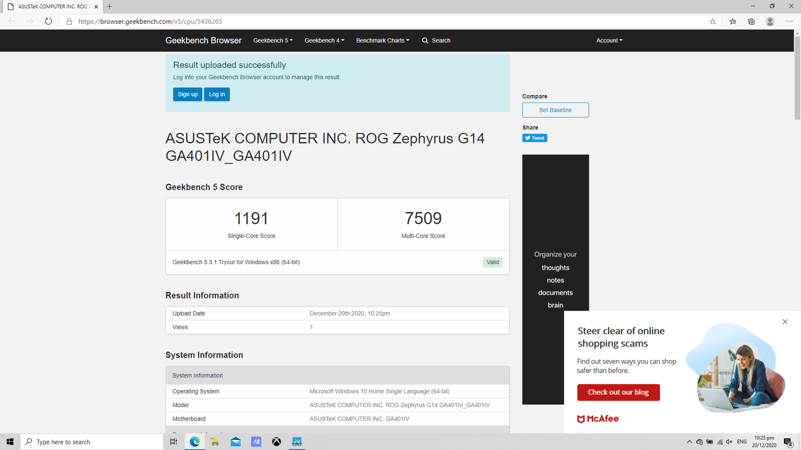
Task: Close the McAfee shopping scams popup
Action: [784, 321]
